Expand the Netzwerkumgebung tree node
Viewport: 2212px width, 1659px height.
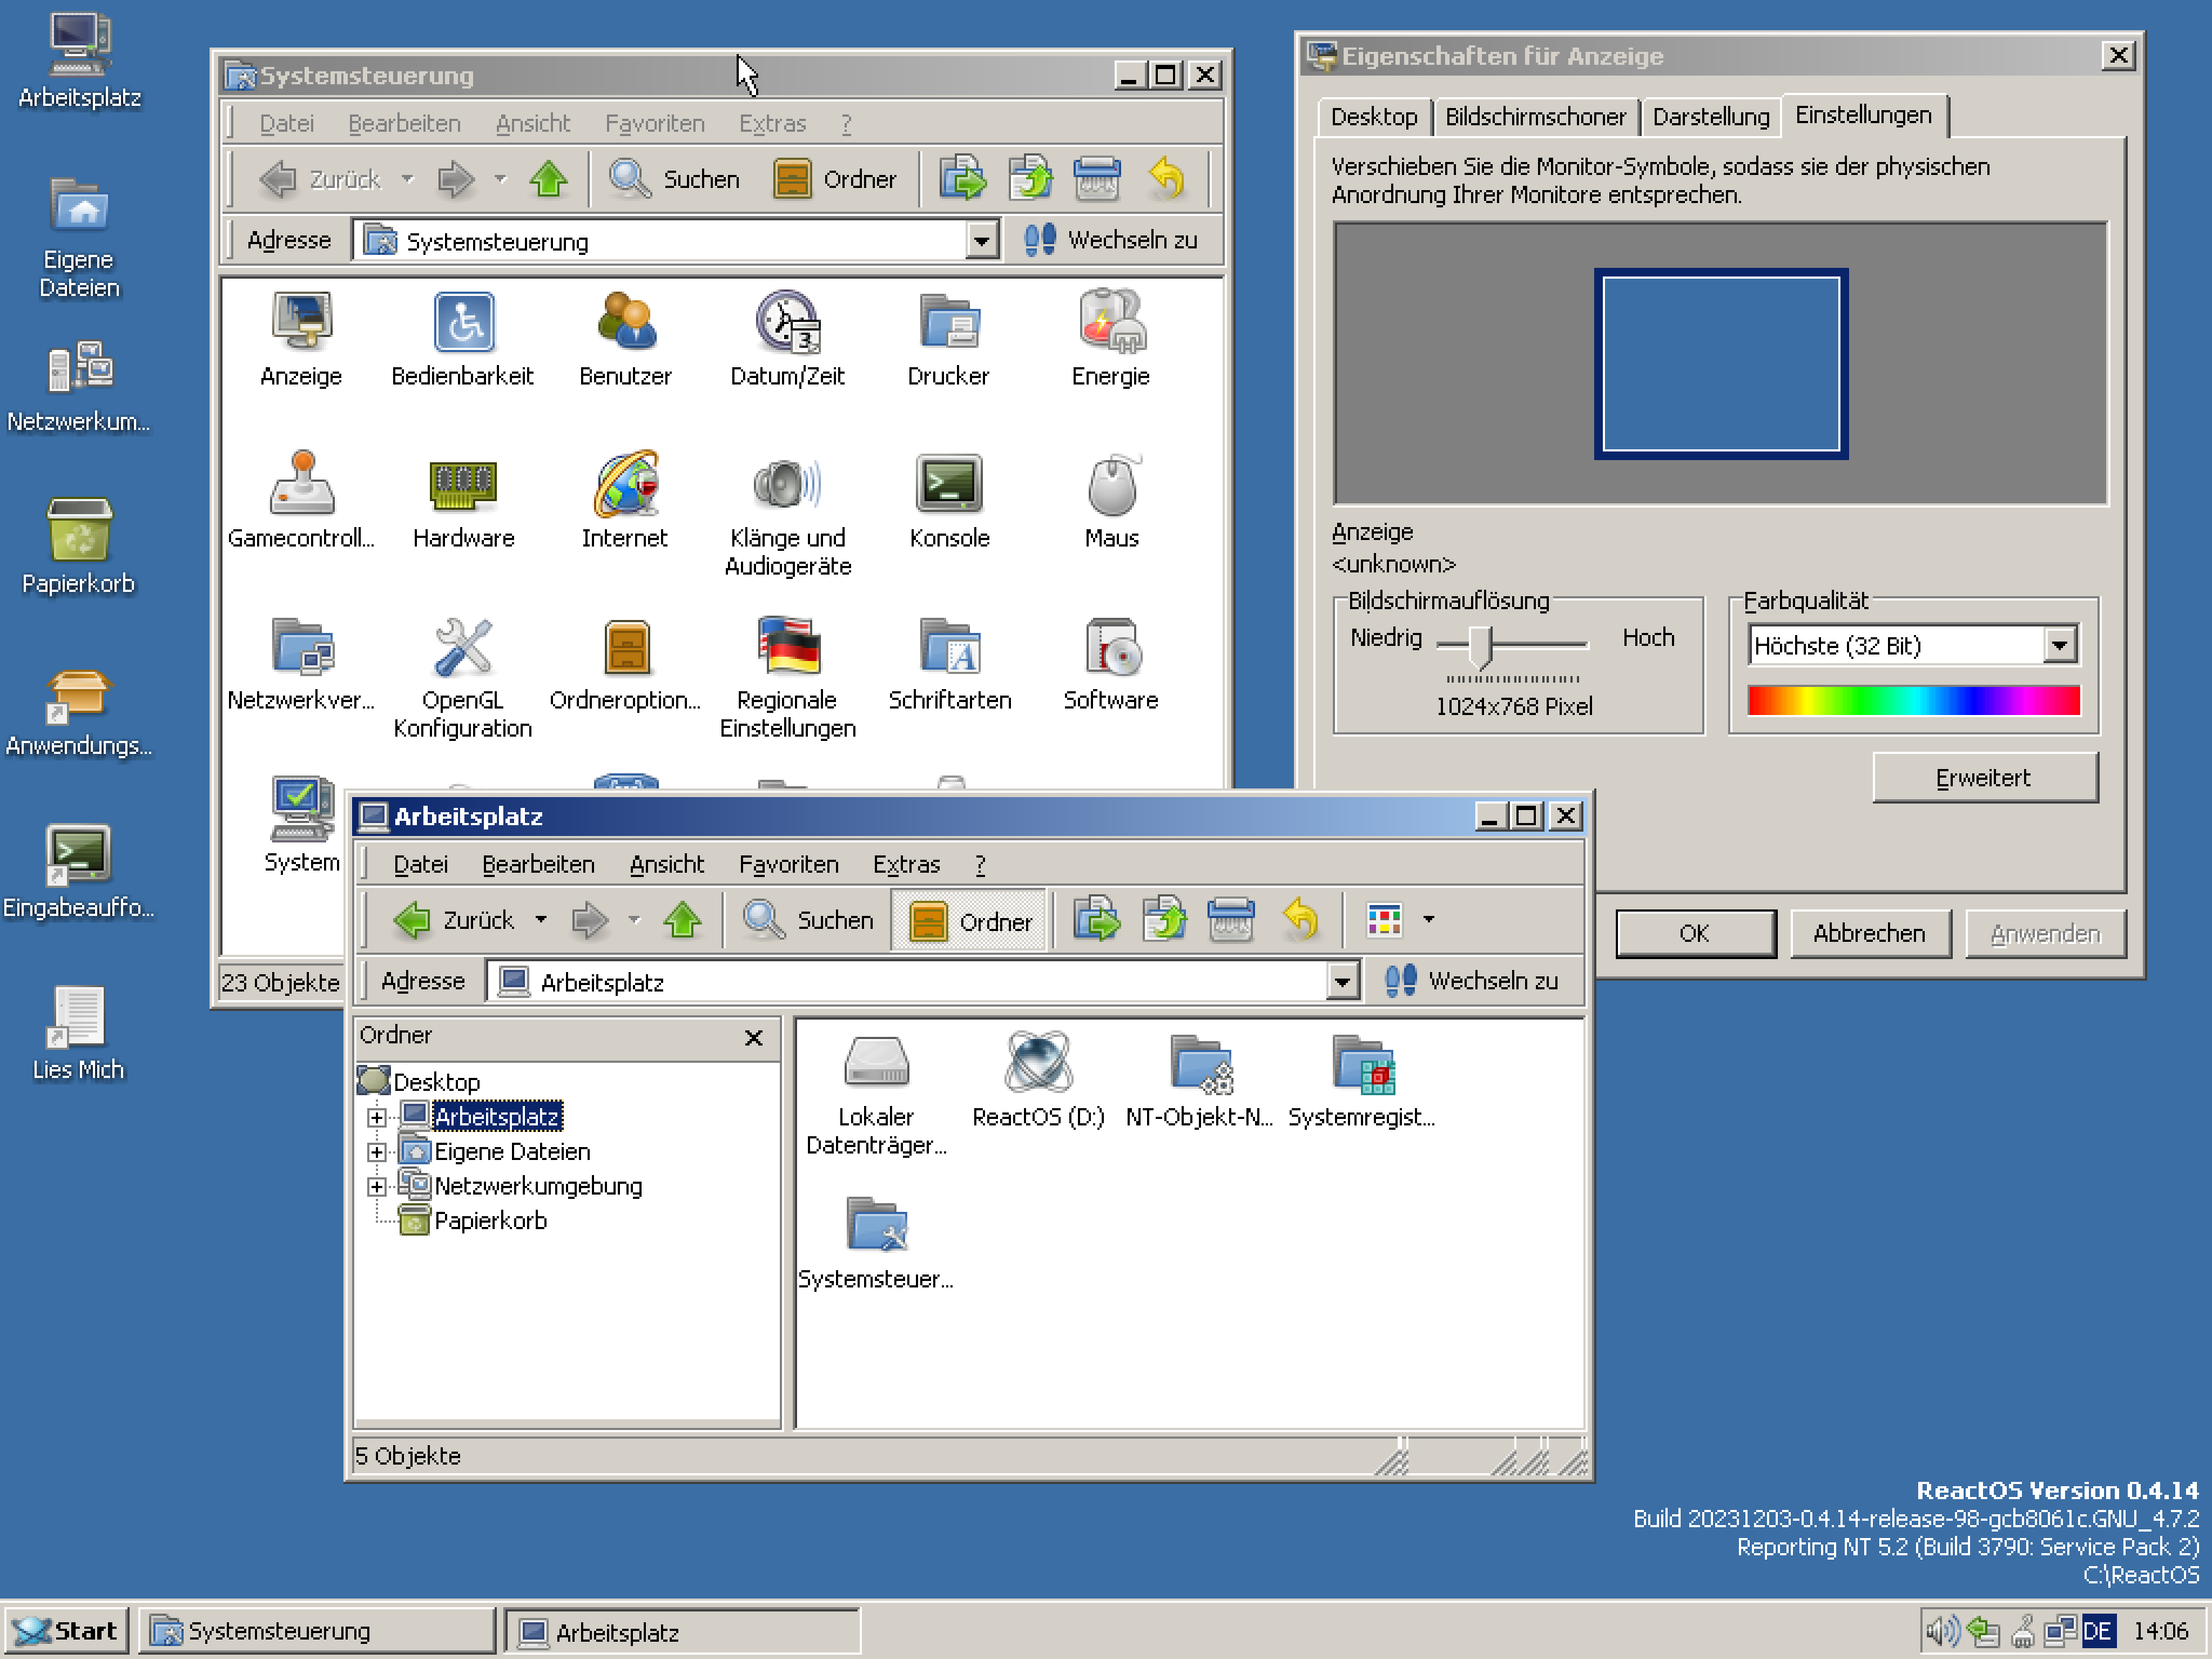377,1187
